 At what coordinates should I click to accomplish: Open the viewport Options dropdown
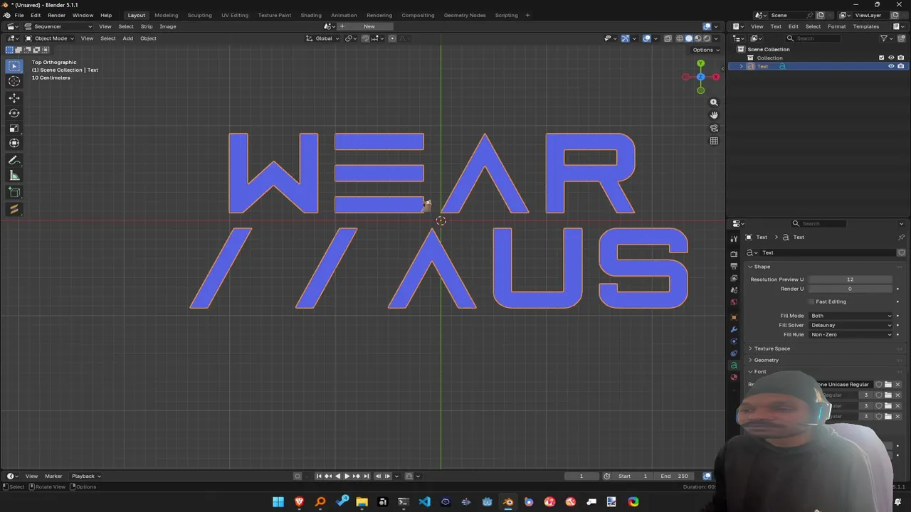(705, 50)
